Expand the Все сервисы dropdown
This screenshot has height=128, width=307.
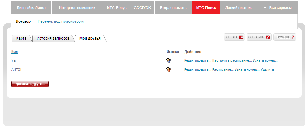click(277, 8)
